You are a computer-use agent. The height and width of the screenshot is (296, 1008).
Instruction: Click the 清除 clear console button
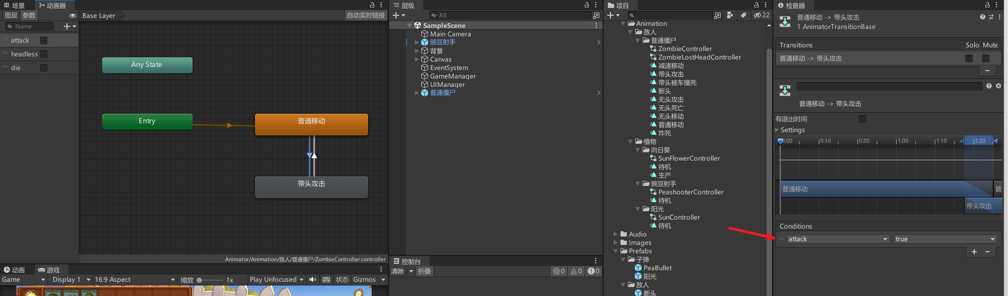pyautogui.click(x=398, y=271)
